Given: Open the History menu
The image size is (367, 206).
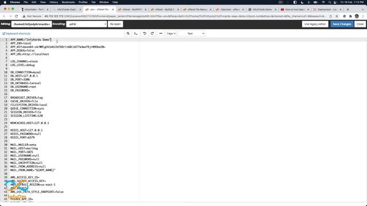Looking at the screenshot, I should 53,2.
